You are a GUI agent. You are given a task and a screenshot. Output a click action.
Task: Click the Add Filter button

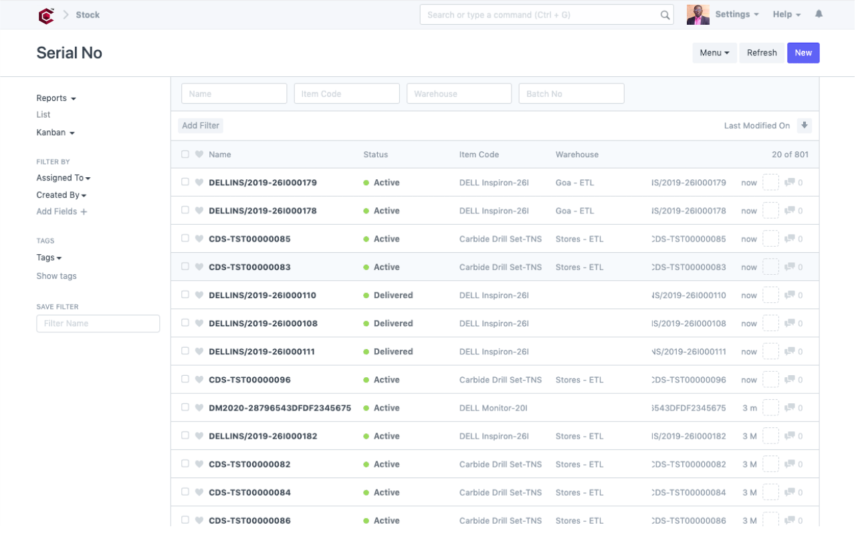pyautogui.click(x=200, y=125)
